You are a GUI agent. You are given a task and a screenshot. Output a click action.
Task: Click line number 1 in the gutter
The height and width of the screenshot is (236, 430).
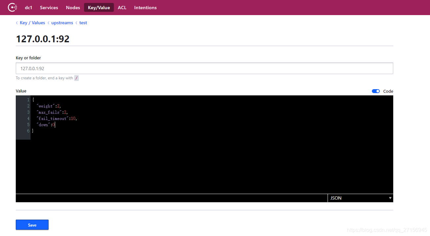click(x=28, y=100)
